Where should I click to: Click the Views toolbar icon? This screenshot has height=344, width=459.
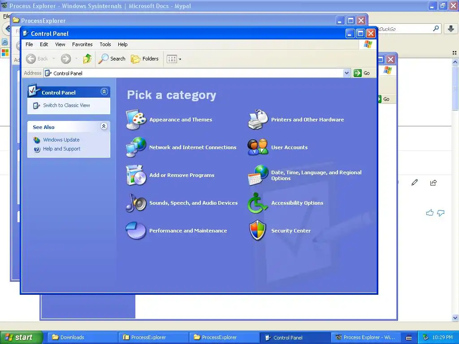172,59
